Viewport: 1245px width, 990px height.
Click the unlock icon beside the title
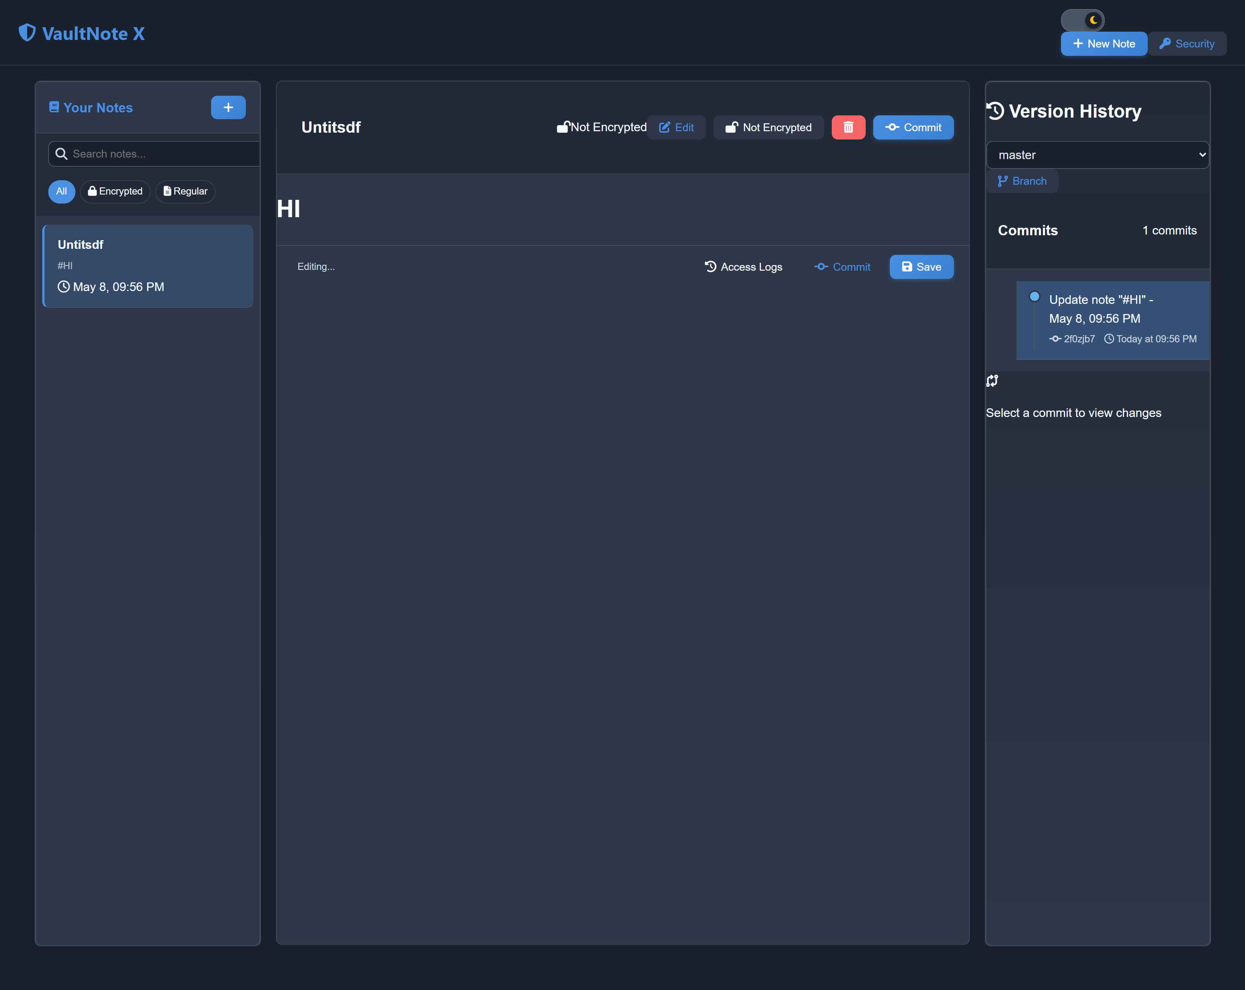(x=563, y=127)
